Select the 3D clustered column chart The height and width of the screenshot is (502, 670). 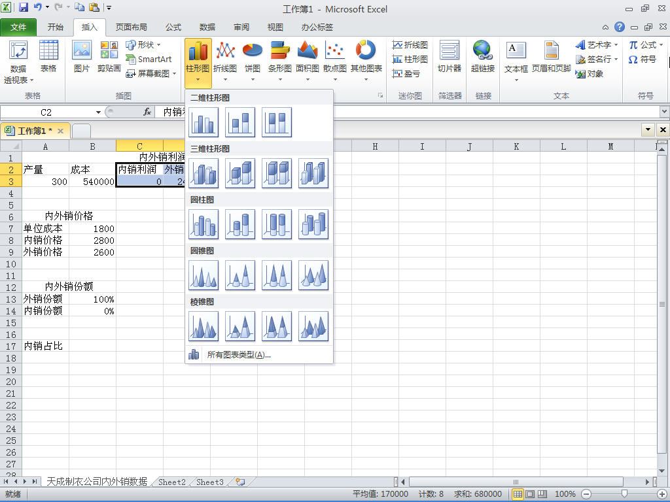click(203, 173)
